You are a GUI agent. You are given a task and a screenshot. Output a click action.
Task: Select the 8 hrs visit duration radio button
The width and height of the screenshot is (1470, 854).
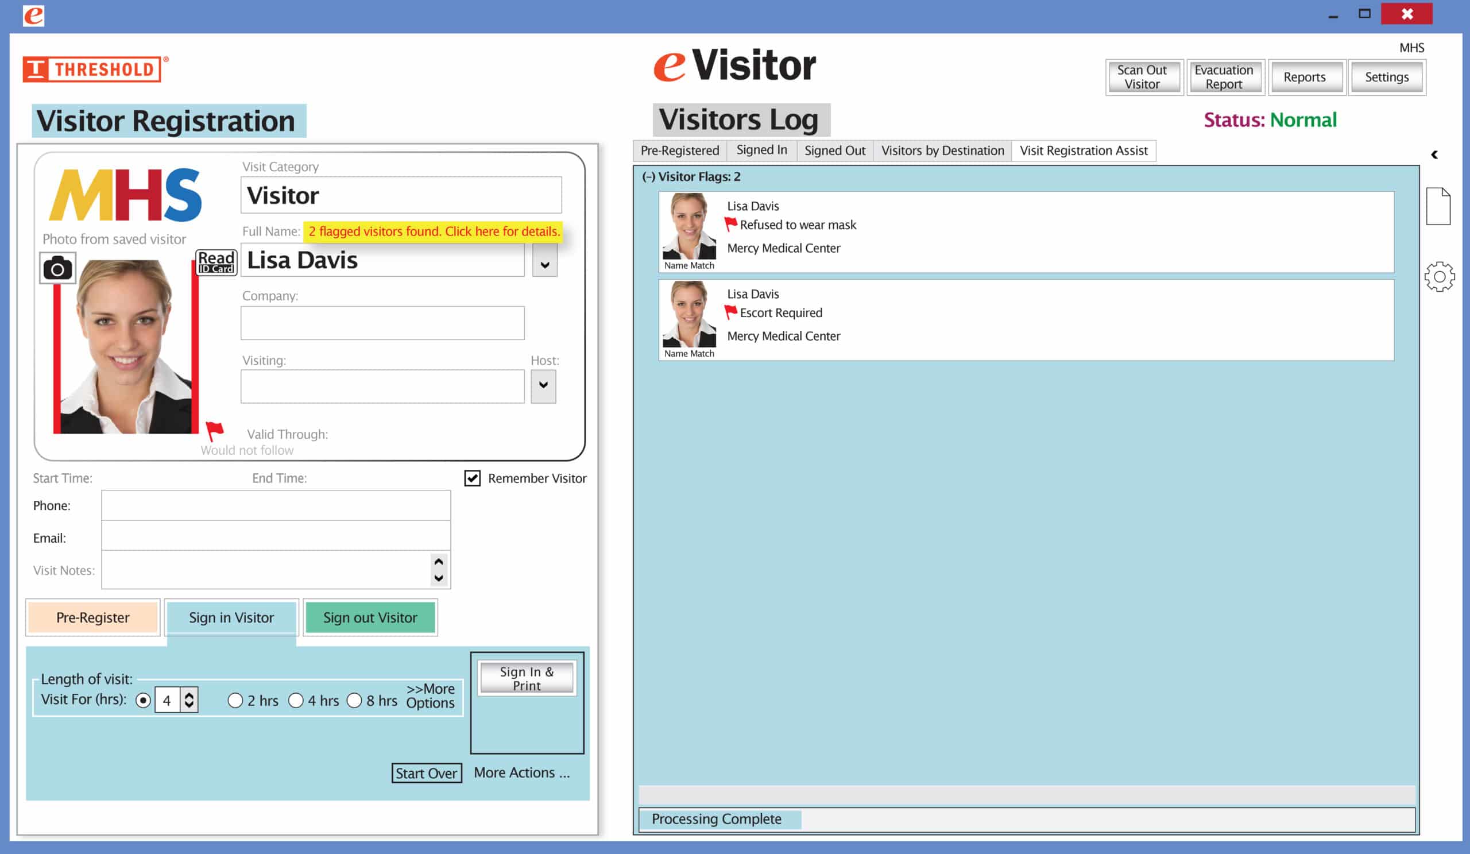point(354,701)
